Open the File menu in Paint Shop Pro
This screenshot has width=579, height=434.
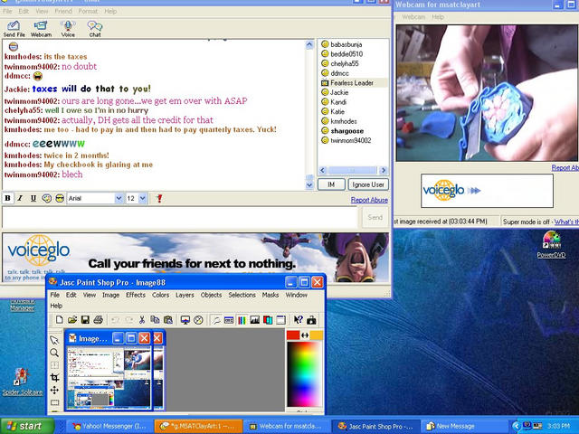coord(54,295)
